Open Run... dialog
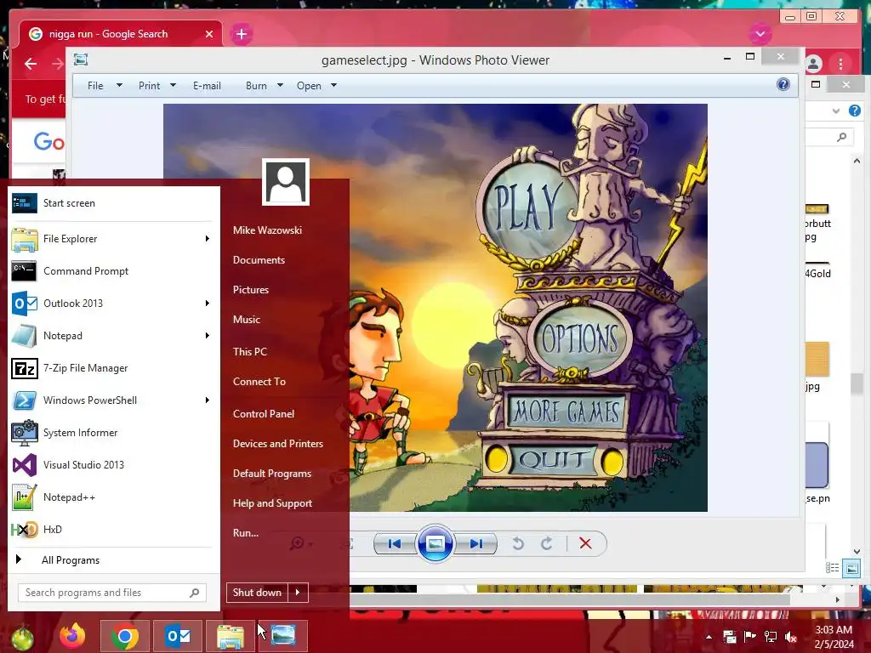The height and width of the screenshot is (653, 871). (246, 533)
